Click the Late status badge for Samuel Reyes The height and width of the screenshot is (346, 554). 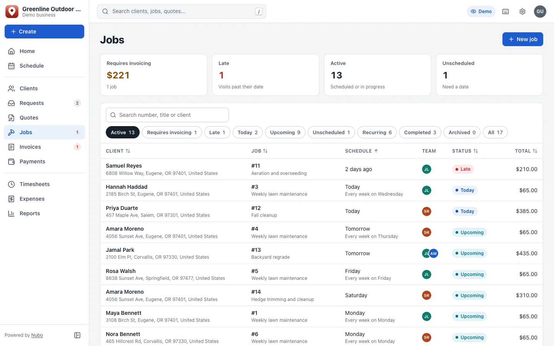coord(463,169)
